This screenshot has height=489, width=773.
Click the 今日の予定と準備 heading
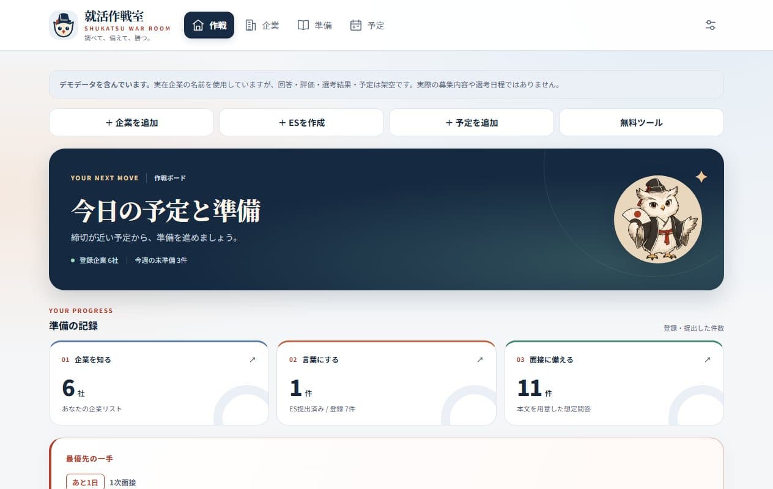click(x=166, y=211)
